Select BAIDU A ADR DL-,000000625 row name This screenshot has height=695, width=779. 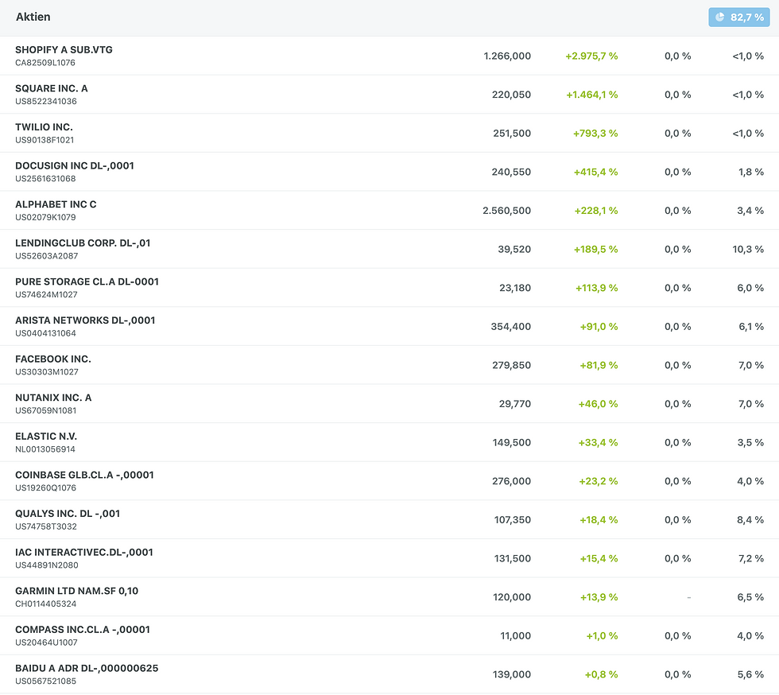click(x=87, y=668)
